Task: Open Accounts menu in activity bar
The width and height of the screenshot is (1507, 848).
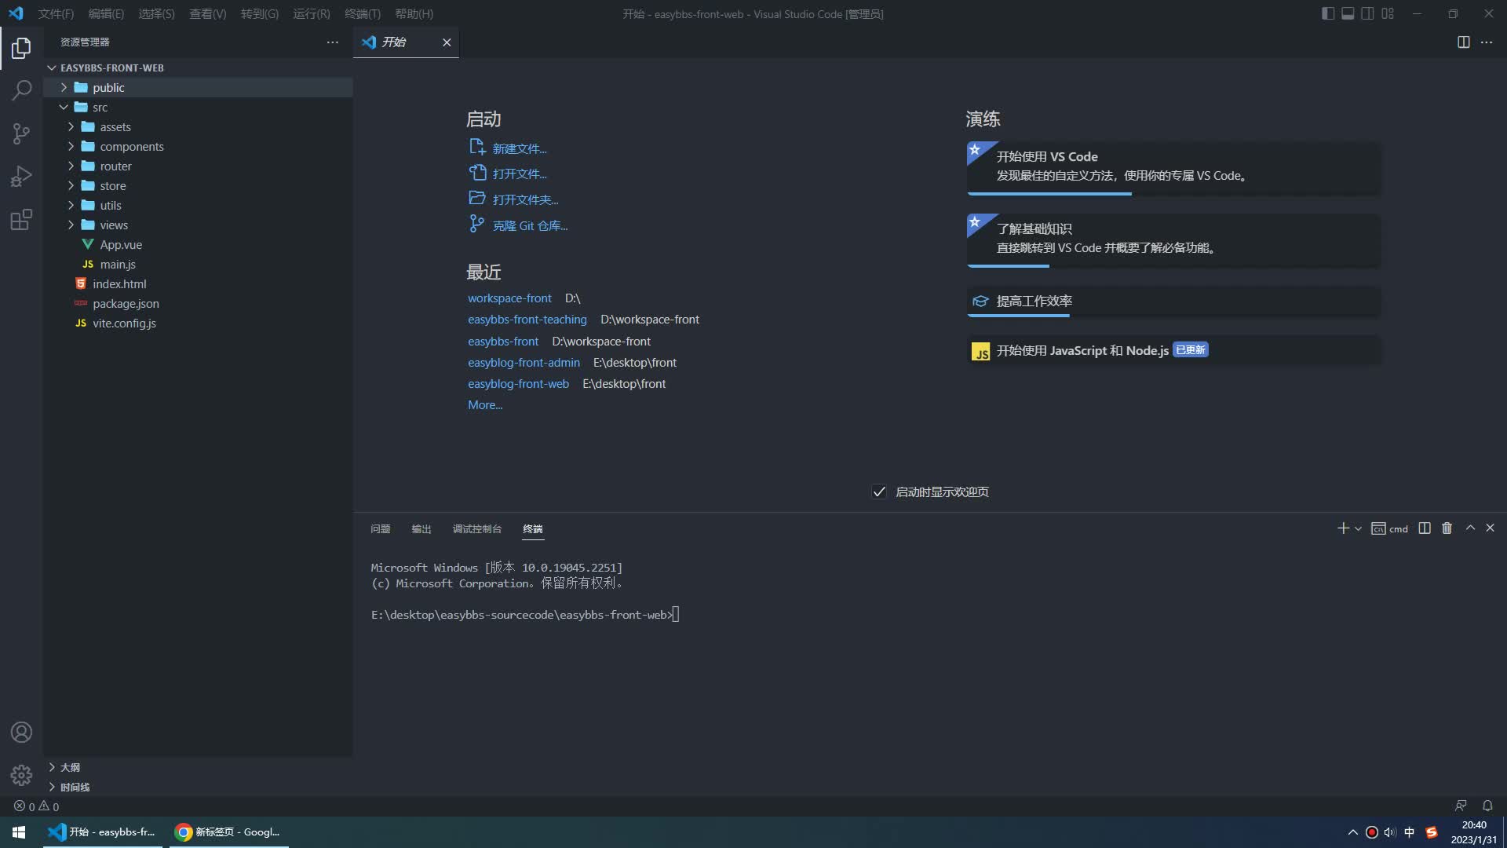Action: pos(21,733)
